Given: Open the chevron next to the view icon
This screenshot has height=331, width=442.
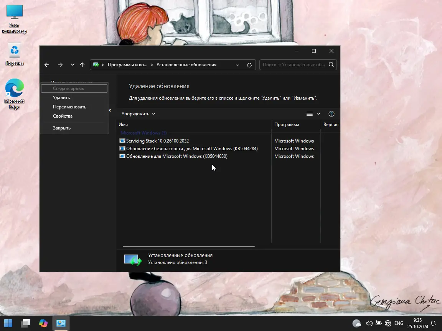Looking at the screenshot, I should (318, 113).
